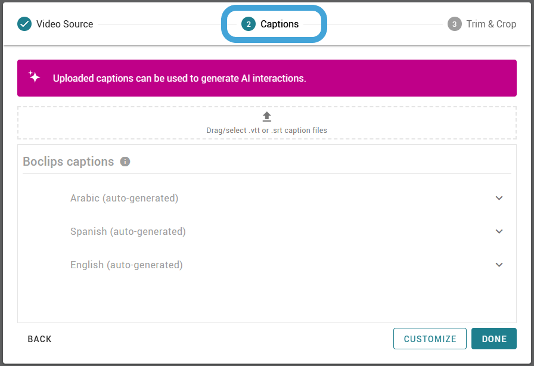The image size is (534, 366).
Task: Click the upload arrow icon
Action: point(266,117)
